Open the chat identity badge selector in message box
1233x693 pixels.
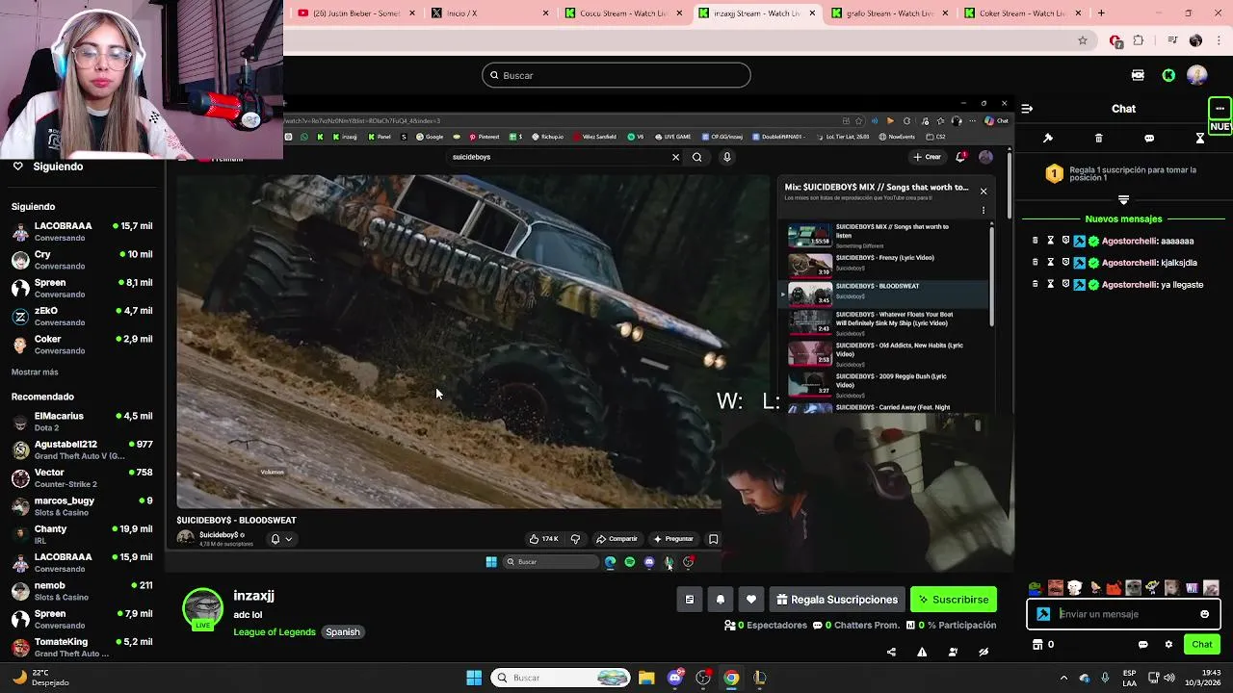click(1043, 614)
